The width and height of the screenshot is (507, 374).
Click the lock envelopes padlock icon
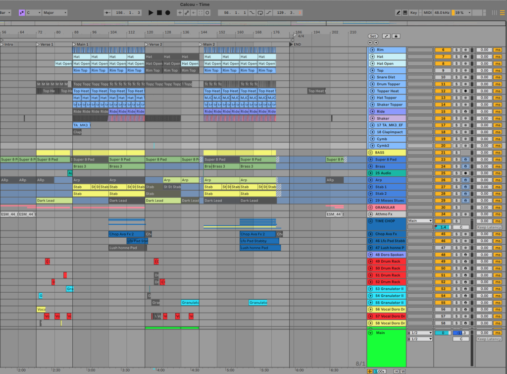(x=396, y=36)
